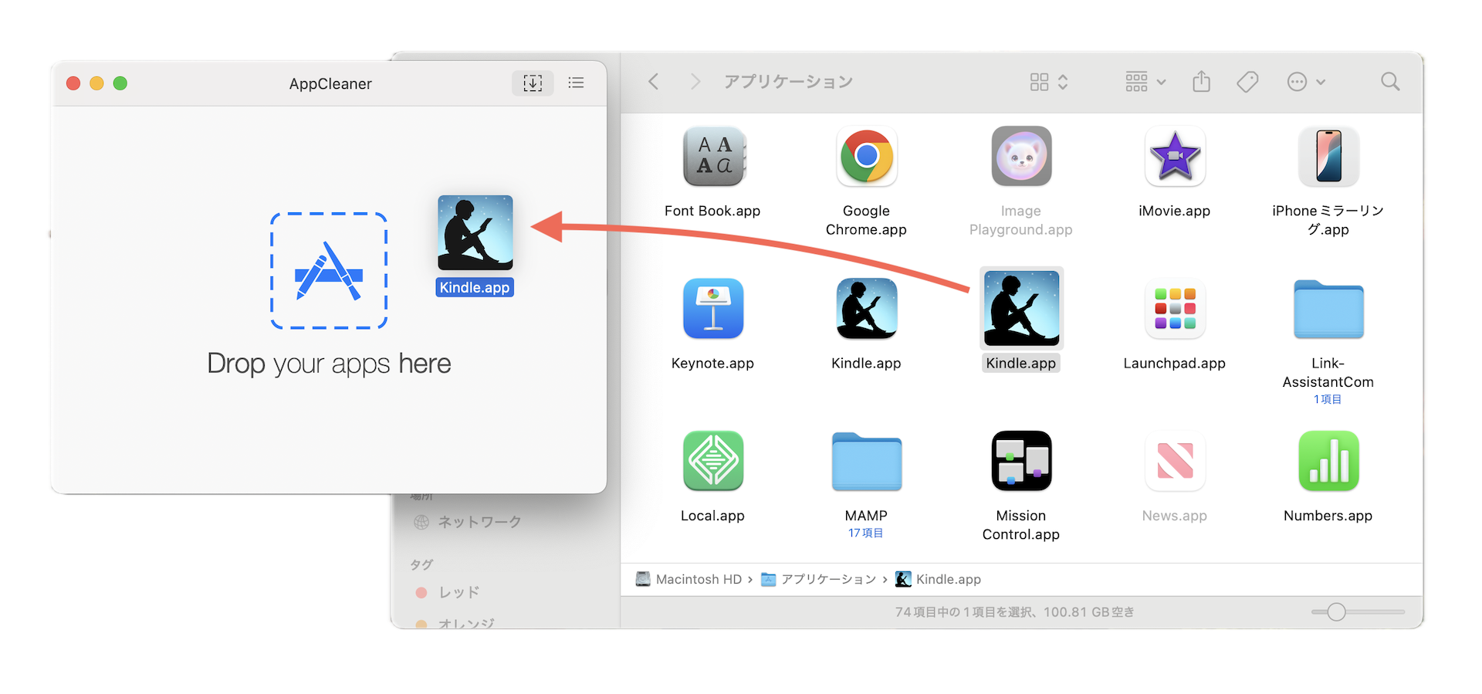
Task: Select Launchpad.app icon
Action: [1174, 309]
